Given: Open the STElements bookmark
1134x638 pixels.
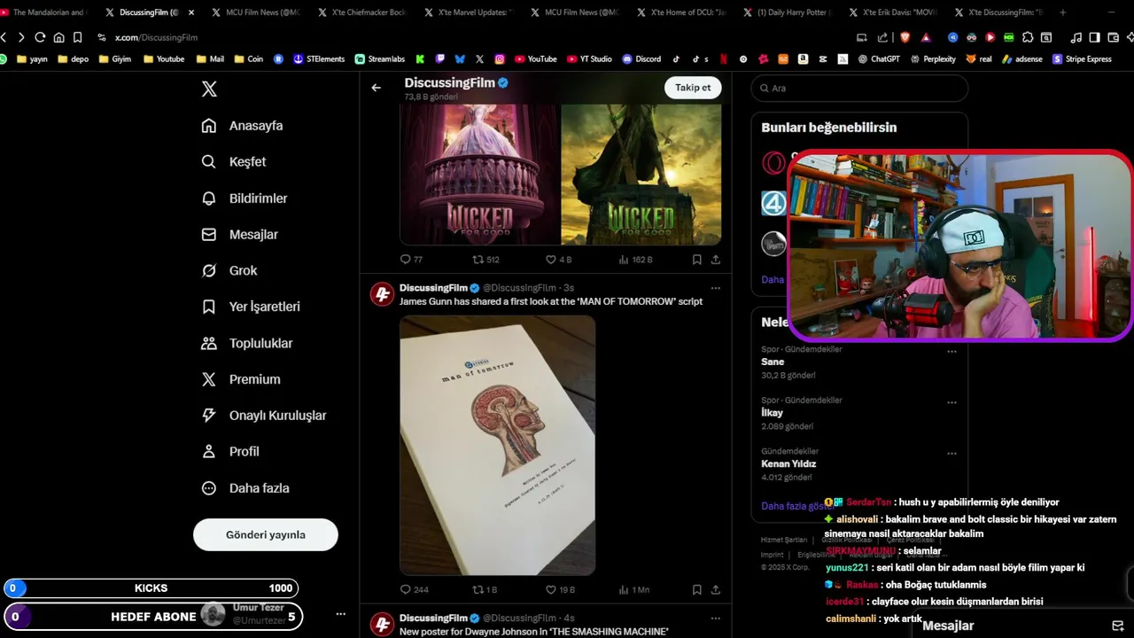Looking at the screenshot, I should (319, 59).
